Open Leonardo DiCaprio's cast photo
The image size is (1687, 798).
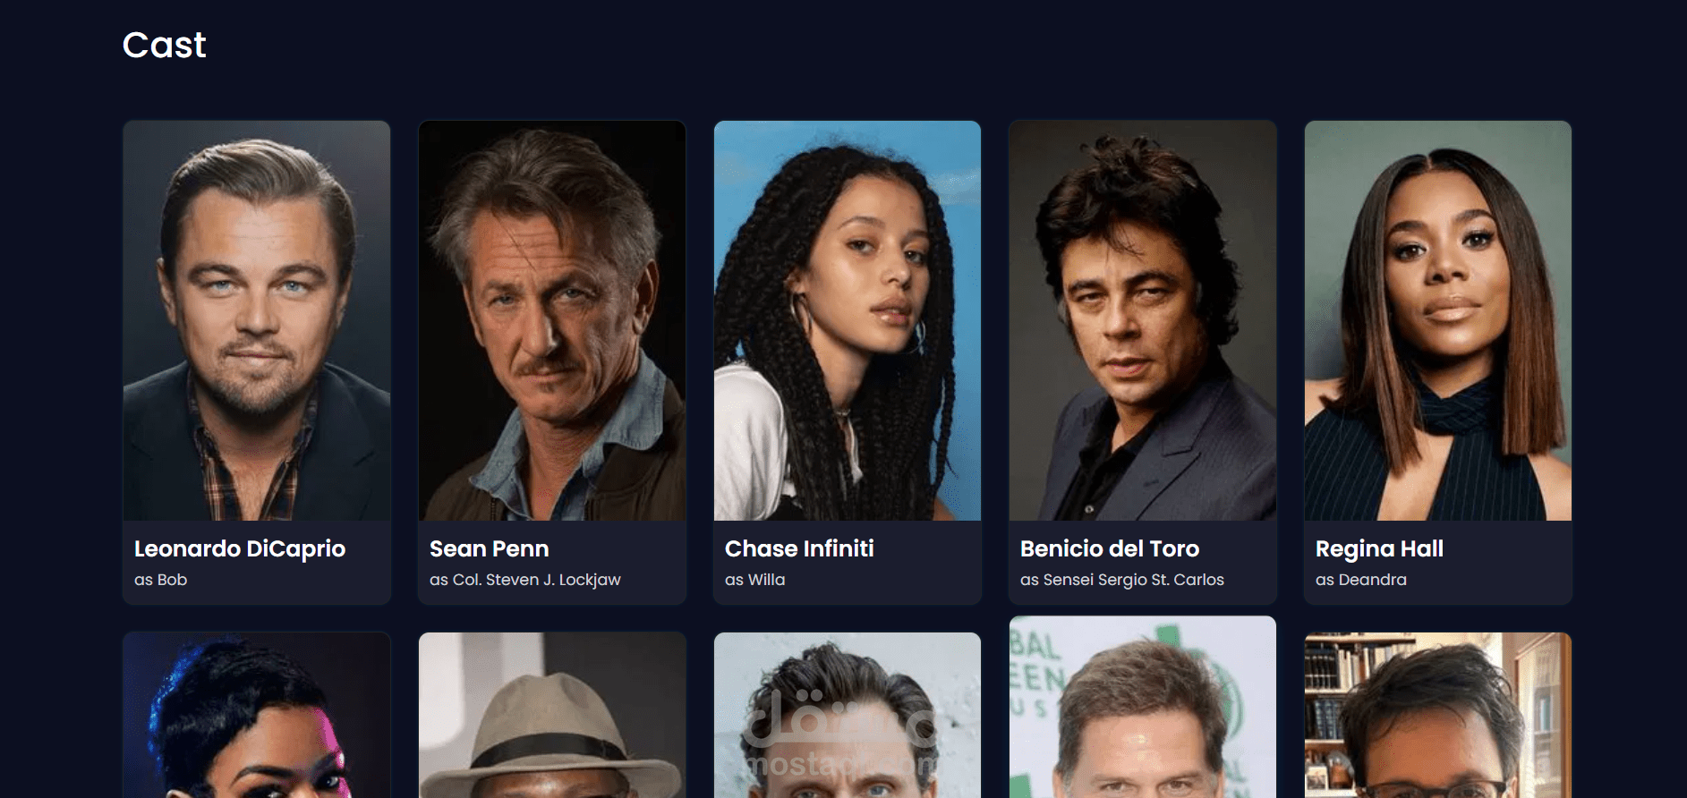pyautogui.click(x=257, y=320)
